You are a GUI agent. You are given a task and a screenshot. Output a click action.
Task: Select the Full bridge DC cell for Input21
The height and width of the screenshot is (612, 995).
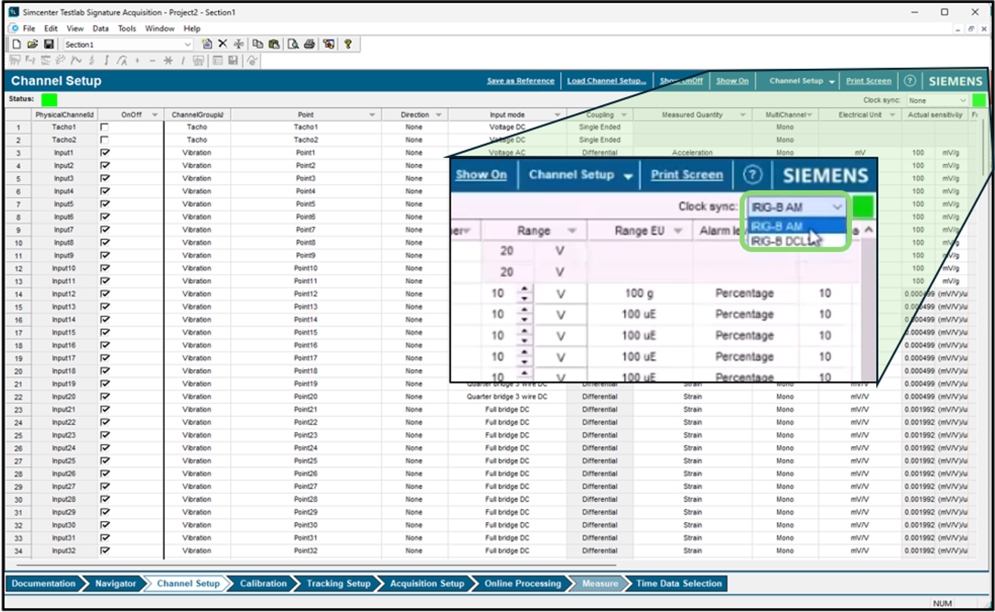507,409
